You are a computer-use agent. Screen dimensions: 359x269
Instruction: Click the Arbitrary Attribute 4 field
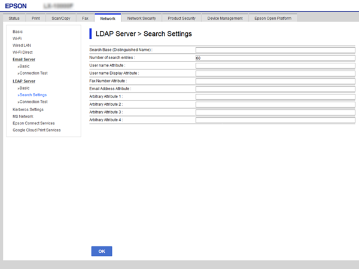click(275, 120)
